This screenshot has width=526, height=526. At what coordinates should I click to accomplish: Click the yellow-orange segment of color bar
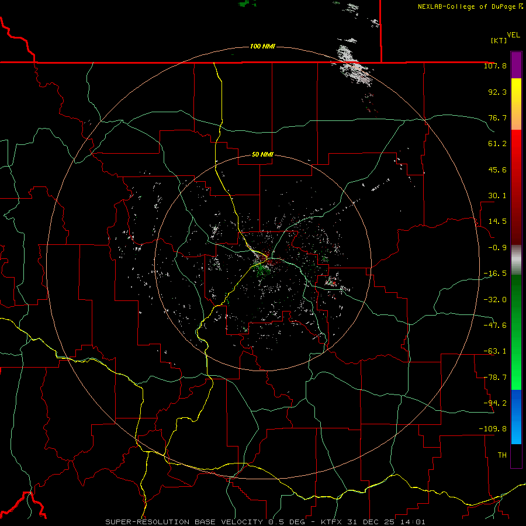(x=516, y=104)
